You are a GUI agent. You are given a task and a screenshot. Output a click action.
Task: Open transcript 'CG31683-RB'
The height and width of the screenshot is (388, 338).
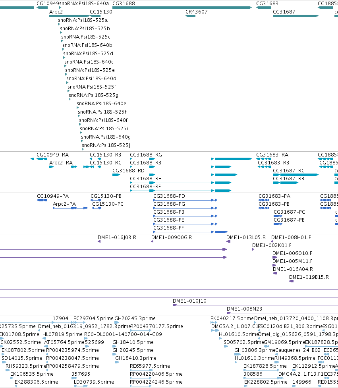[273, 162]
